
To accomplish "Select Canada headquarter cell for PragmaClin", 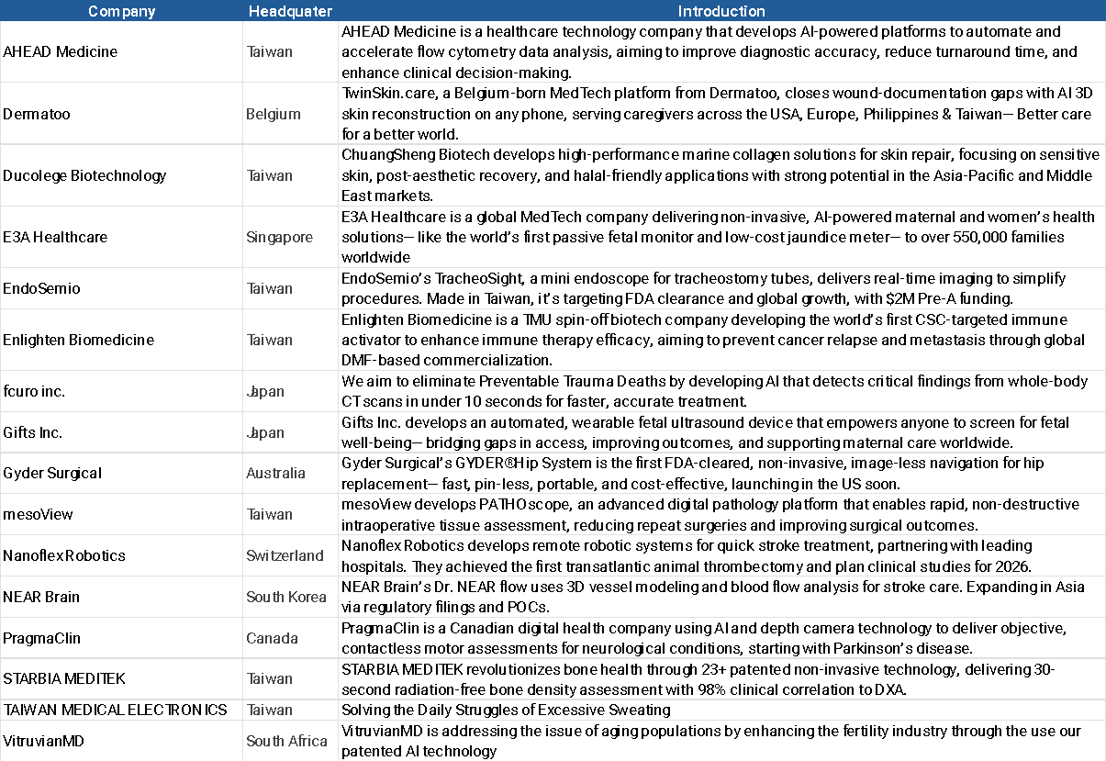I will pyautogui.click(x=290, y=638).
